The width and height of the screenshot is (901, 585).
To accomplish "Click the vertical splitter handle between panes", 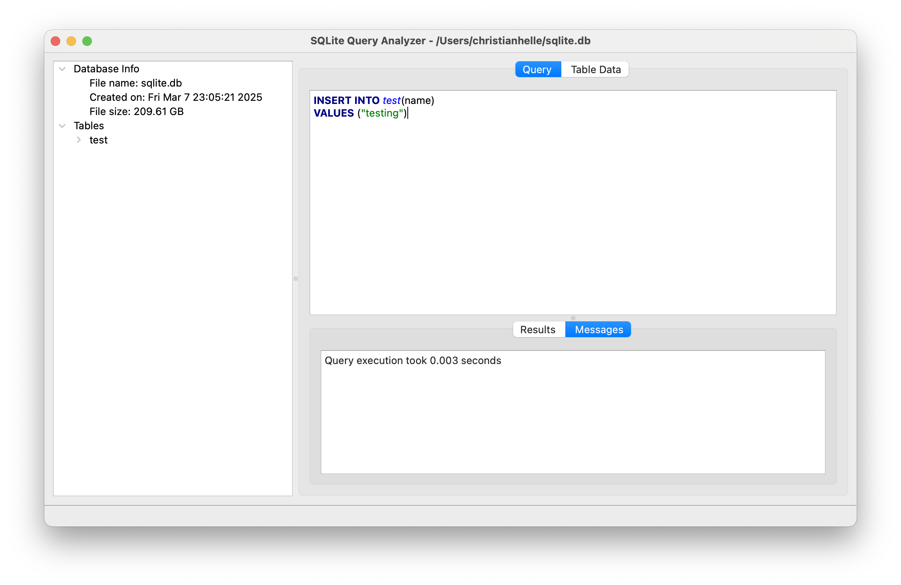I will coord(296,279).
